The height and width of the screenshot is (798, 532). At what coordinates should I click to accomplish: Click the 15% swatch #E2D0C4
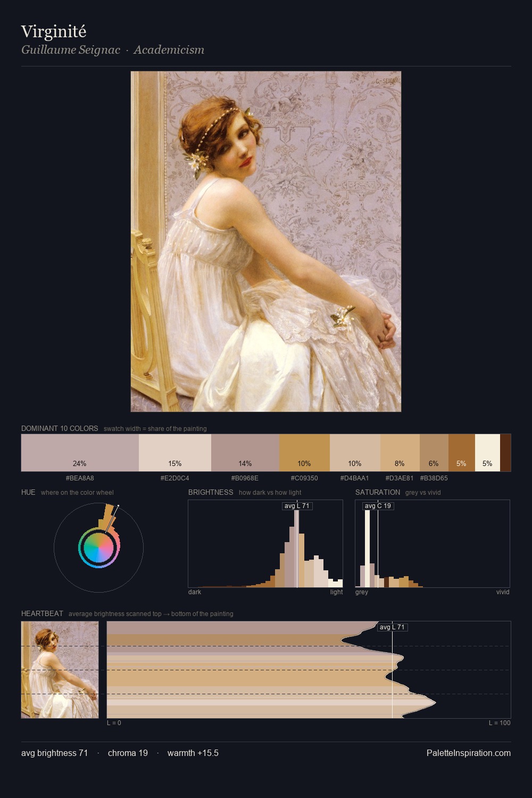[175, 453]
